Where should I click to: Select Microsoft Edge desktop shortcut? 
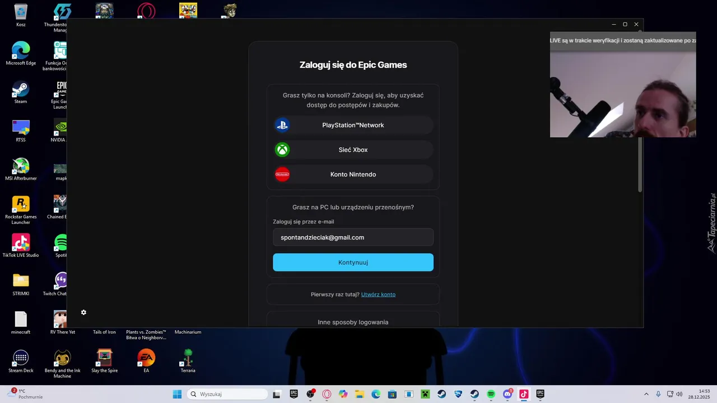tap(21, 53)
